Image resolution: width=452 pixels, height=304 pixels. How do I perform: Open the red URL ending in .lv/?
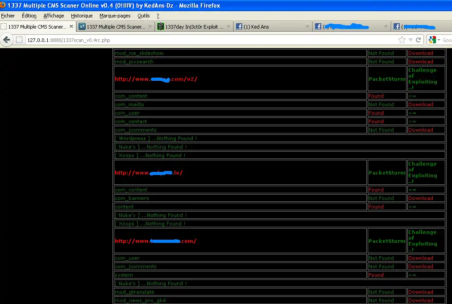click(x=149, y=173)
